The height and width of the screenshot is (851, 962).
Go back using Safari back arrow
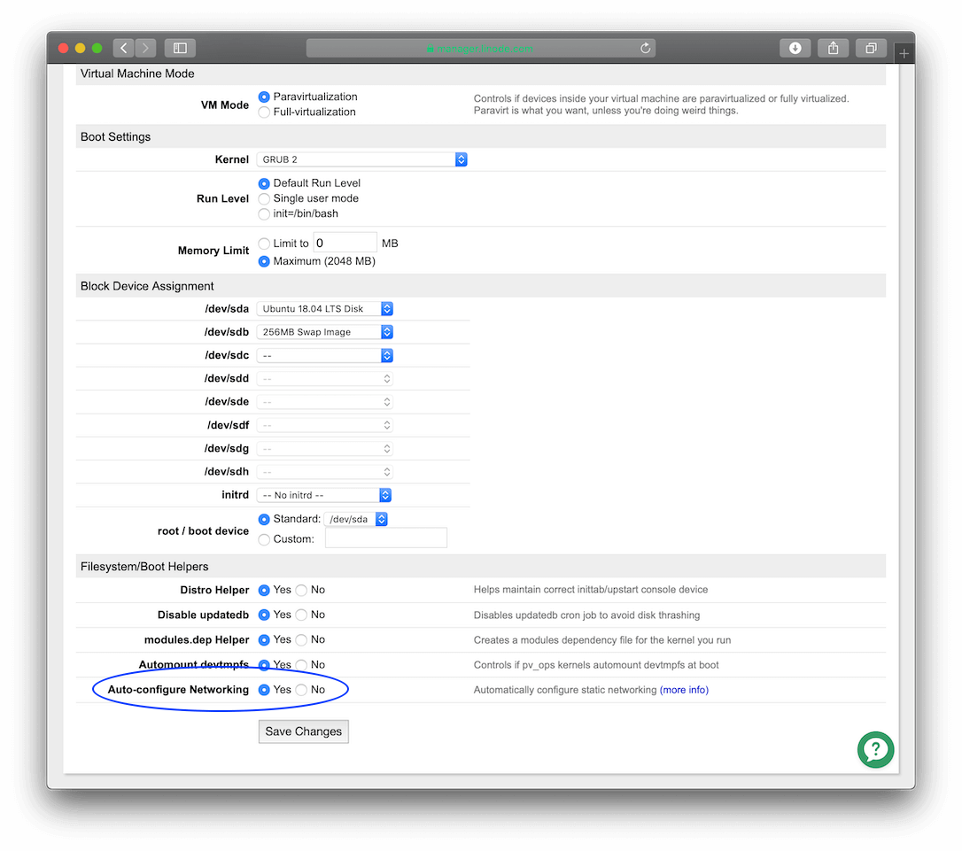(123, 48)
